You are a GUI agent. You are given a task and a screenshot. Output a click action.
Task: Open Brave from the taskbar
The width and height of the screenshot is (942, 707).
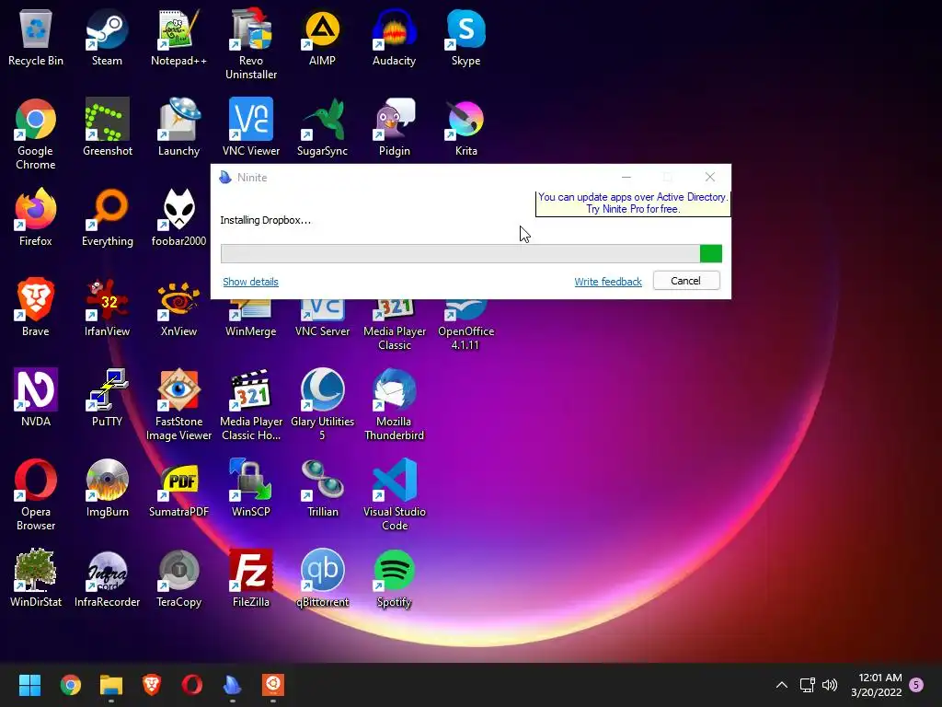click(152, 685)
